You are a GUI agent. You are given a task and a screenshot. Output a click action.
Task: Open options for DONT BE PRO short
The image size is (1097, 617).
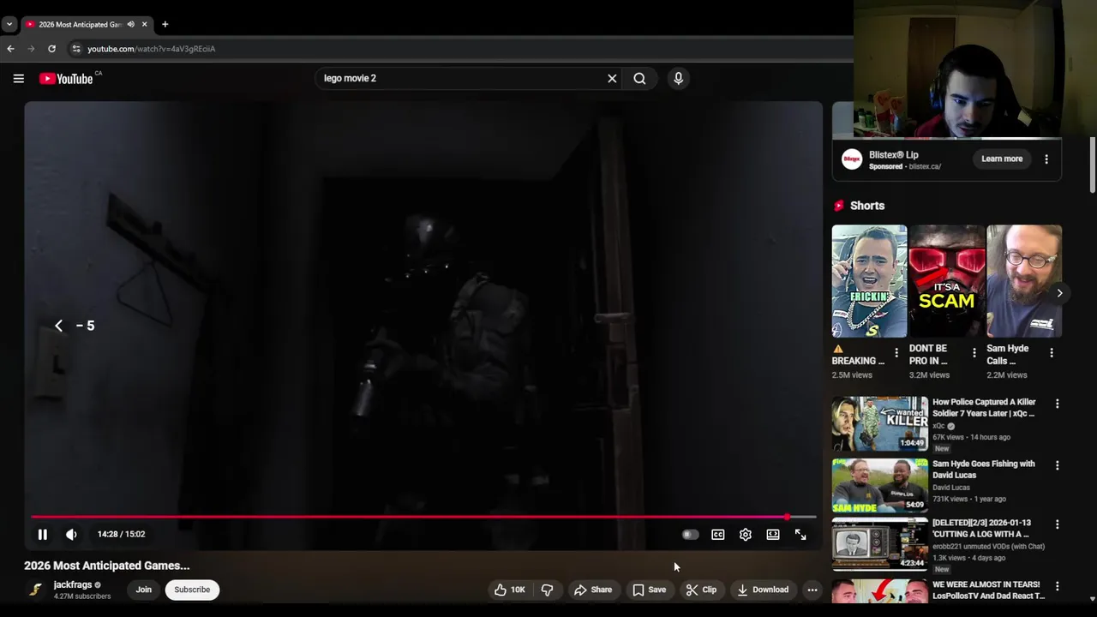974,353
